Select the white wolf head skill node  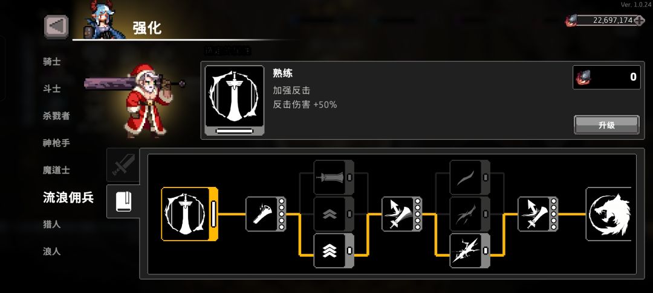coord(608,214)
